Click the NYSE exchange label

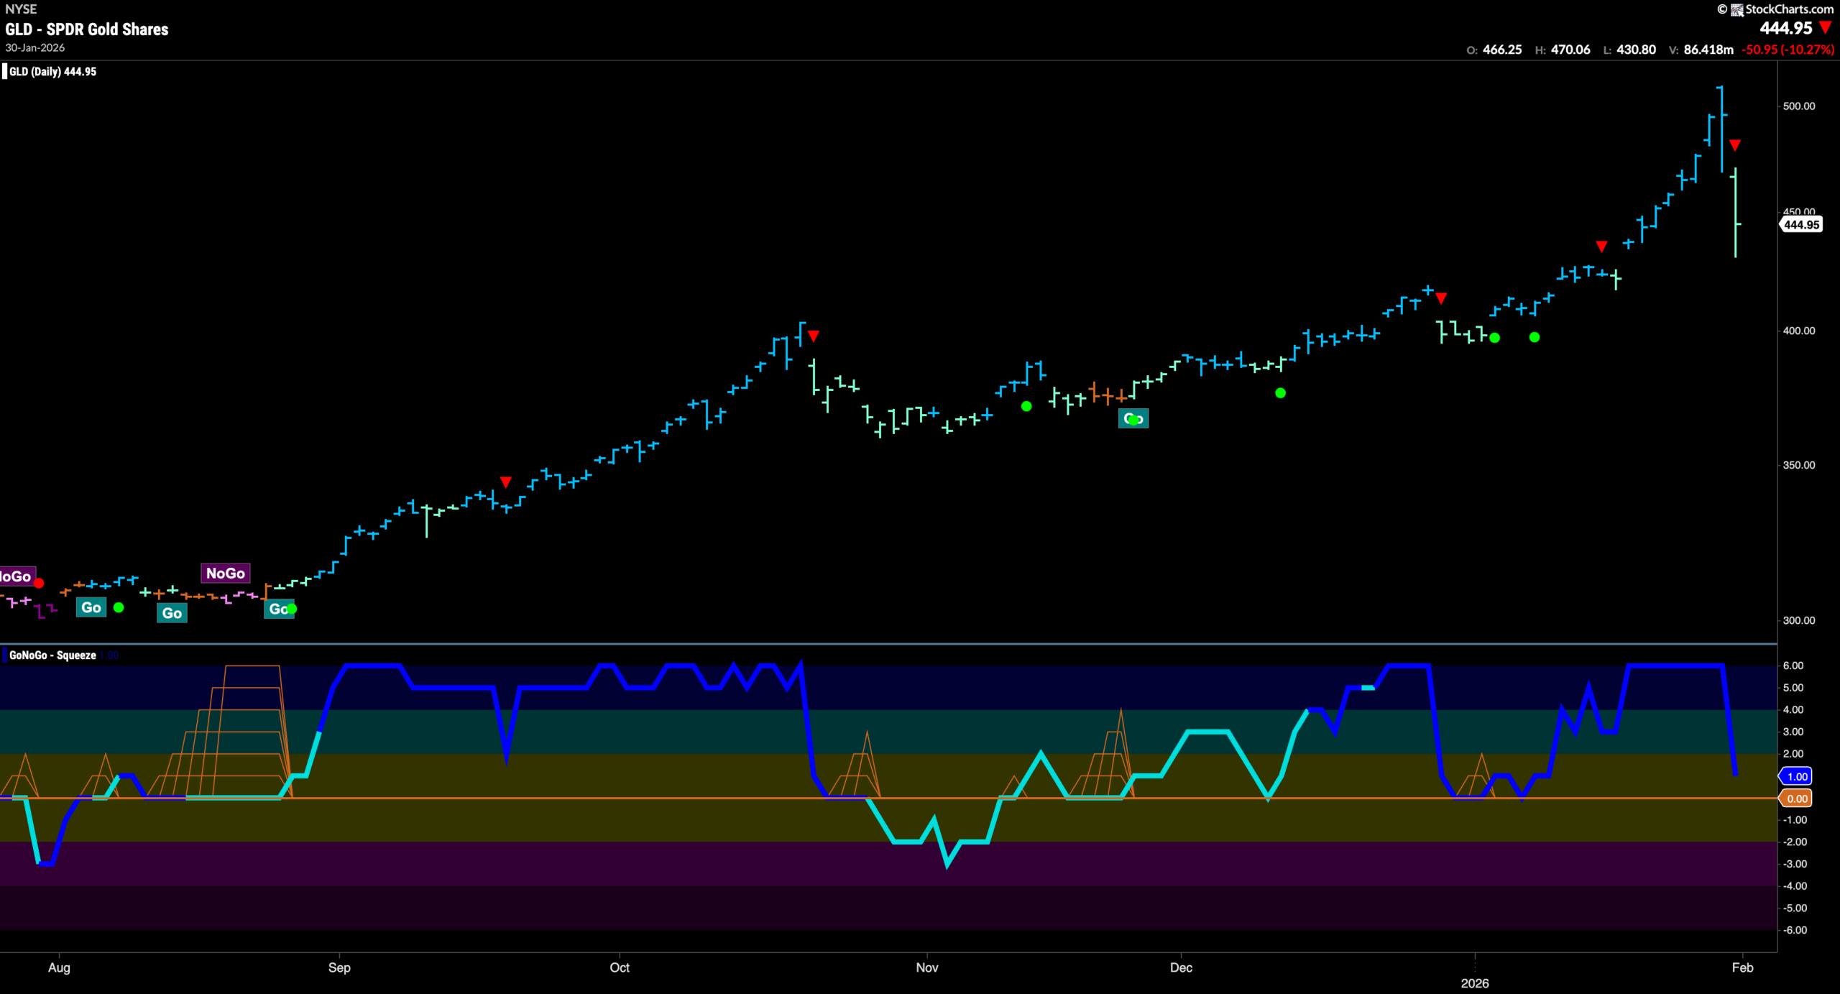21,9
